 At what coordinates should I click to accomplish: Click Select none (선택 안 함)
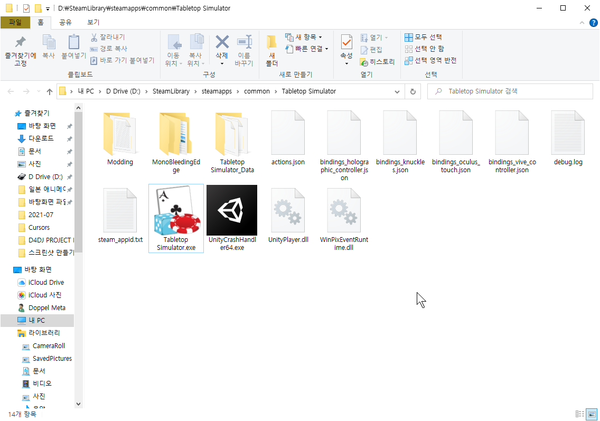coord(424,49)
